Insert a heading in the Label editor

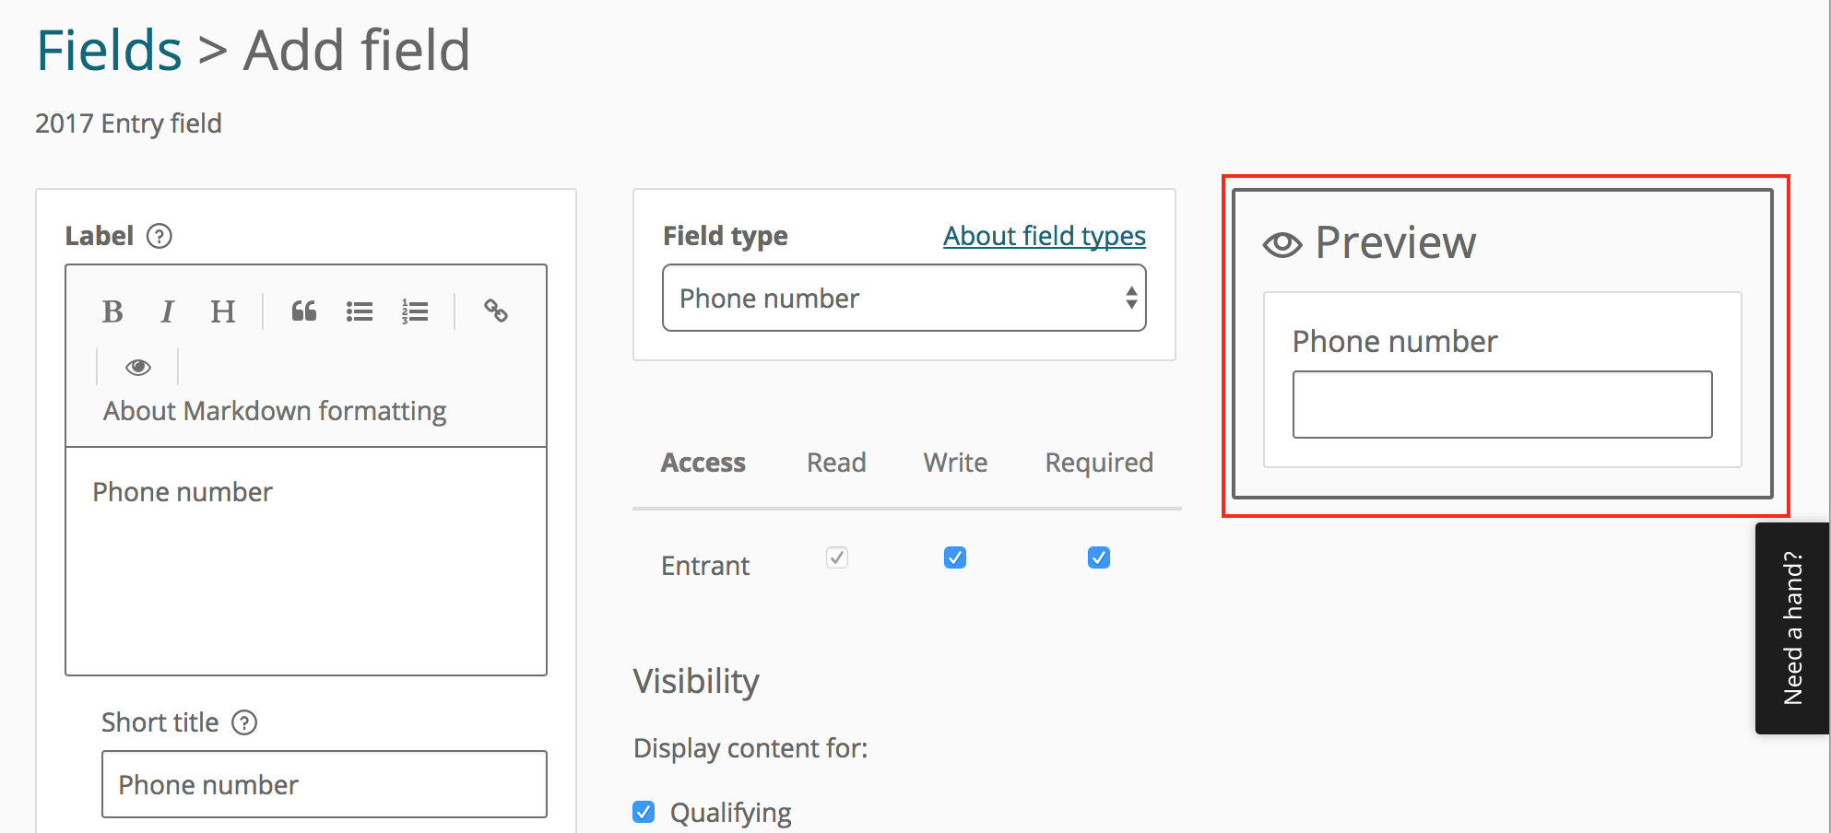222,311
